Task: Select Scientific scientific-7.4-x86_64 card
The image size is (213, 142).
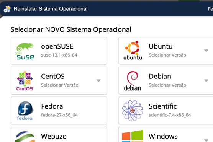Action: pyautogui.click(x=166, y=111)
